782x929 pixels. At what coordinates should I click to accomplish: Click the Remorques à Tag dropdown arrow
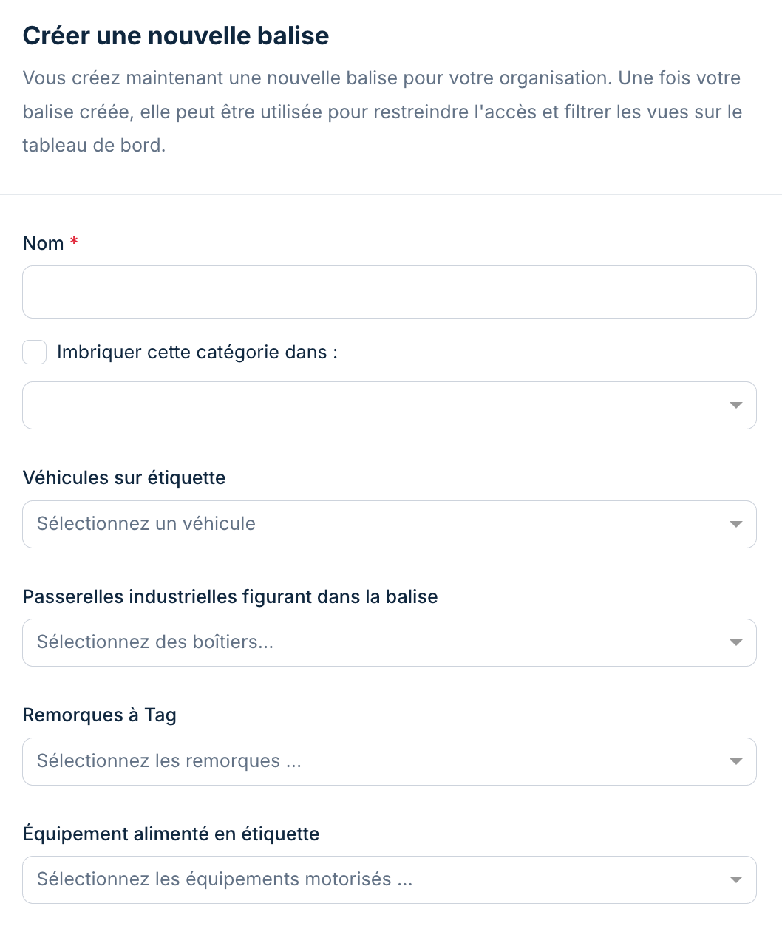click(735, 761)
